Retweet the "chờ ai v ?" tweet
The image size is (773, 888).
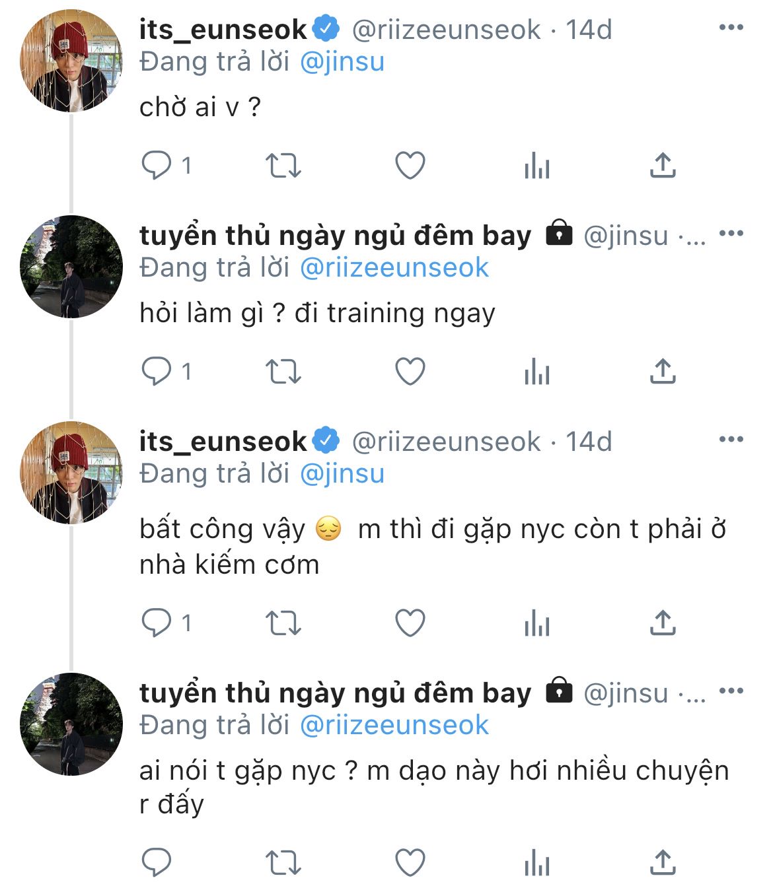[x=283, y=165]
